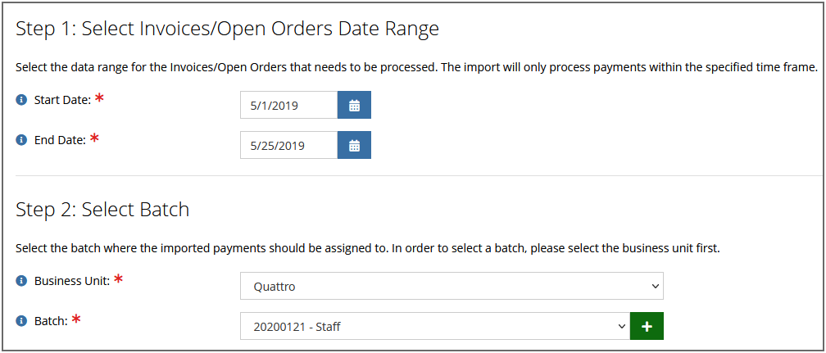Click the red asterisk next to Batch
Viewport: 826px width, 353px height.
(76, 319)
